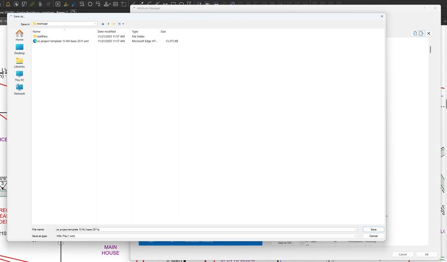This screenshot has width=447, height=262.
Task: Click the go-back navigation icon beside Save in
Action: (x=102, y=24)
